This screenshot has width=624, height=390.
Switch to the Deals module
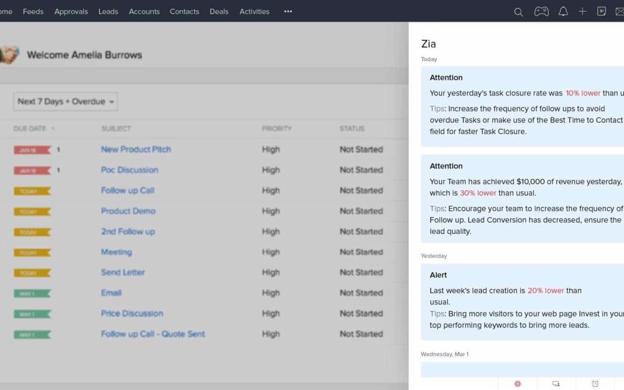point(219,12)
